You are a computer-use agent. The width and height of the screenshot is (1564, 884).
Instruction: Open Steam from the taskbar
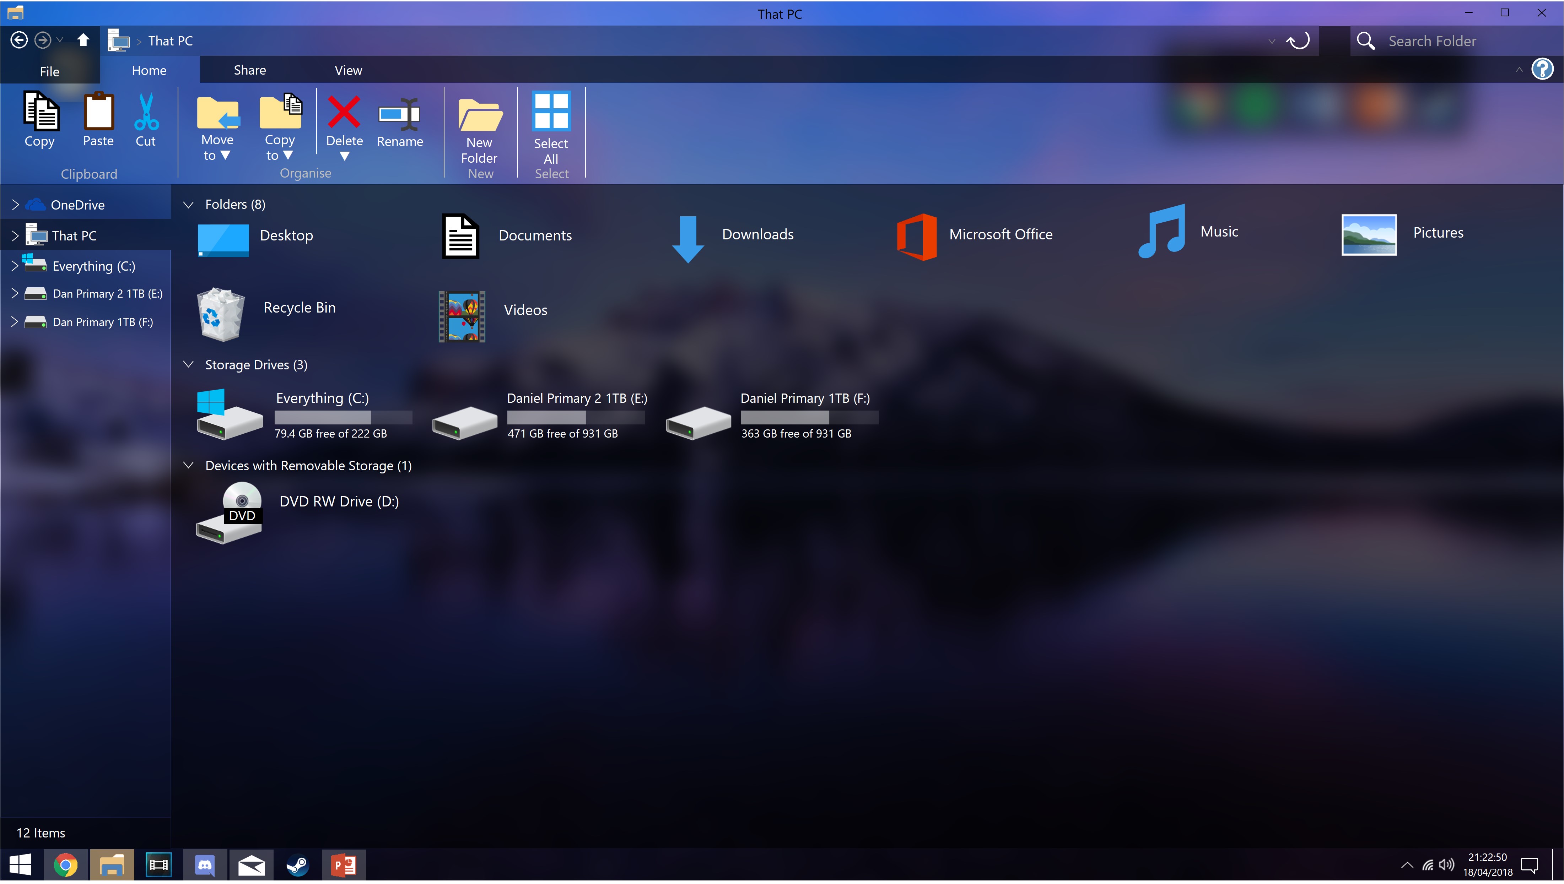298,865
